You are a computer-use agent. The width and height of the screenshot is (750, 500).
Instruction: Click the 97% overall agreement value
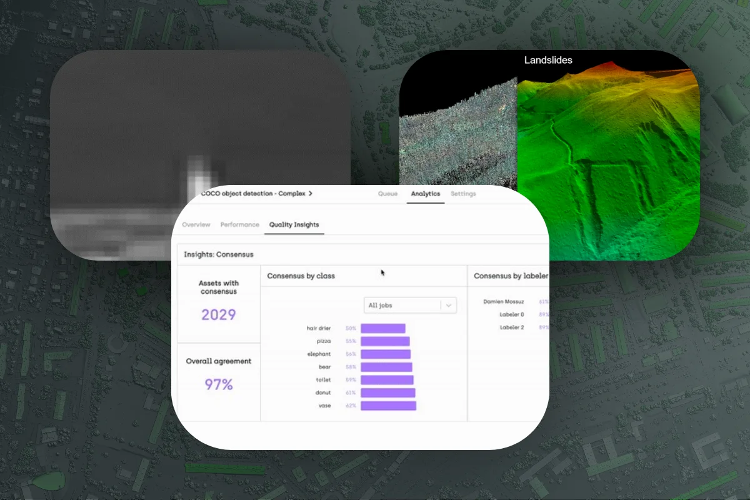(219, 385)
